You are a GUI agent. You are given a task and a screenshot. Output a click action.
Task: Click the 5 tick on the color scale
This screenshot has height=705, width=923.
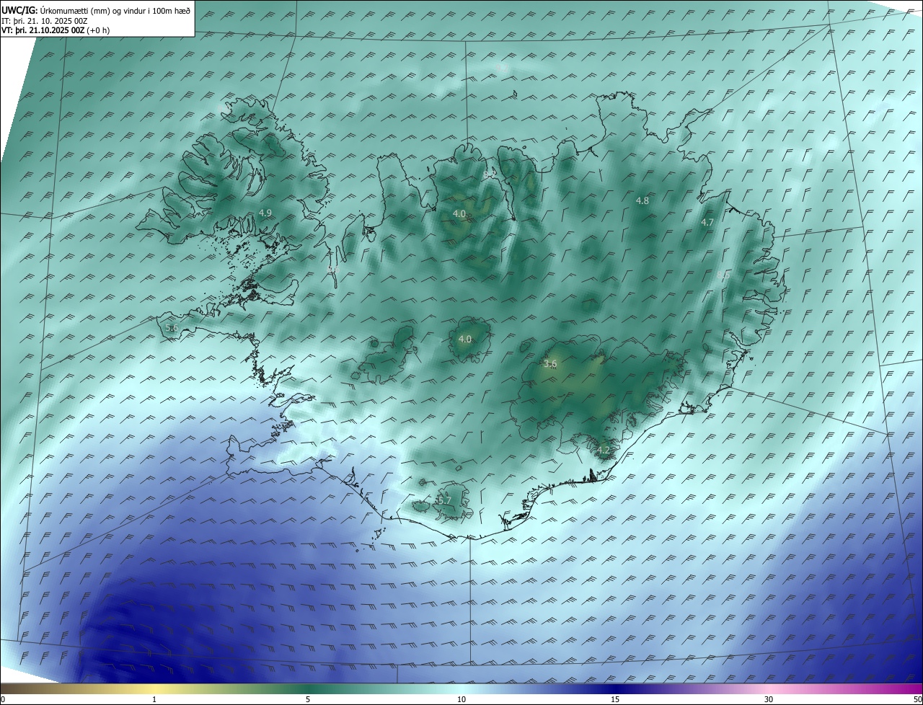[308, 699]
